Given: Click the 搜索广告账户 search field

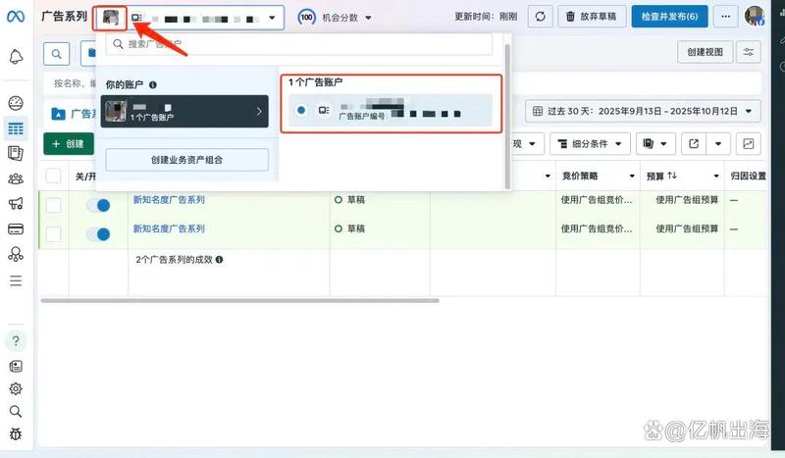Looking at the screenshot, I should pos(299,44).
